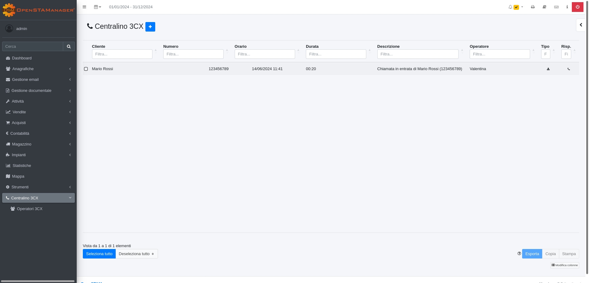Open the print icon in top bar

pos(533,7)
